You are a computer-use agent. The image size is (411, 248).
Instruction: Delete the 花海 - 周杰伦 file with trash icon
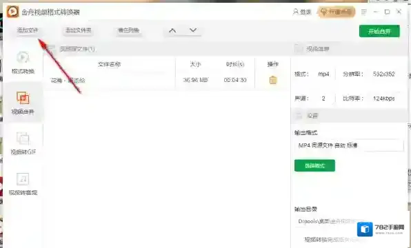click(x=273, y=80)
